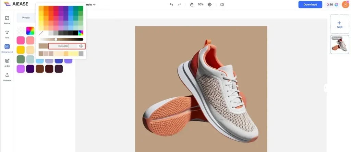Redo the previous action
This screenshot has width=351, height=152.
[179, 5]
